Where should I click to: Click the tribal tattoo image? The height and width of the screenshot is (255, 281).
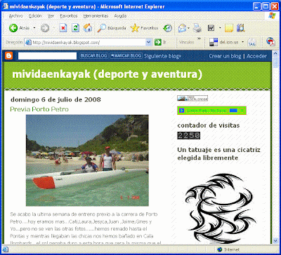click(x=220, y=209)
